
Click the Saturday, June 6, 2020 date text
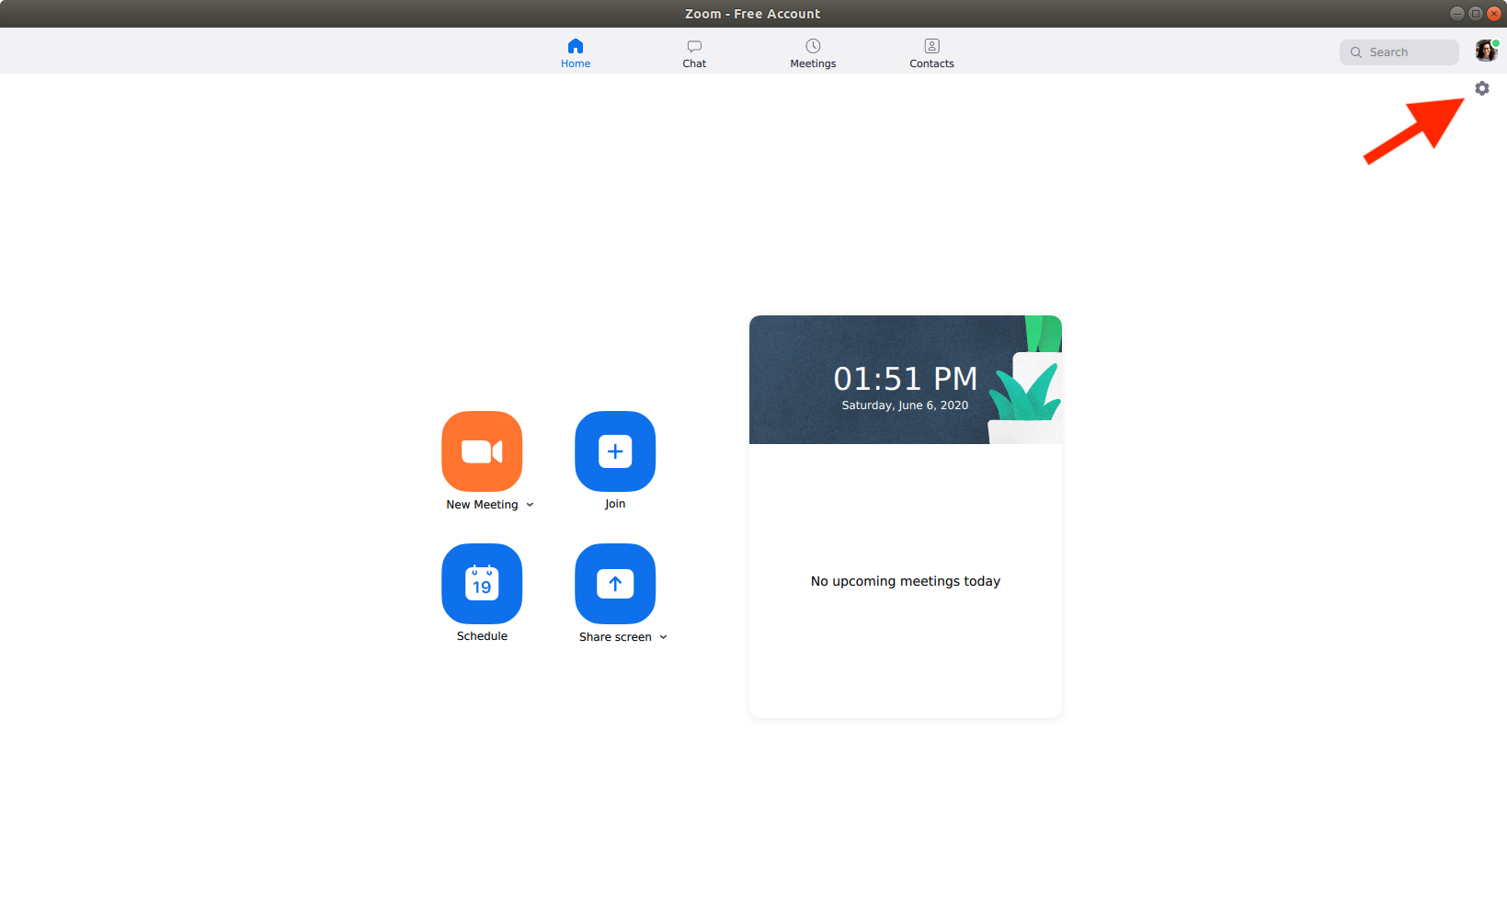click(x=905, y=405)
